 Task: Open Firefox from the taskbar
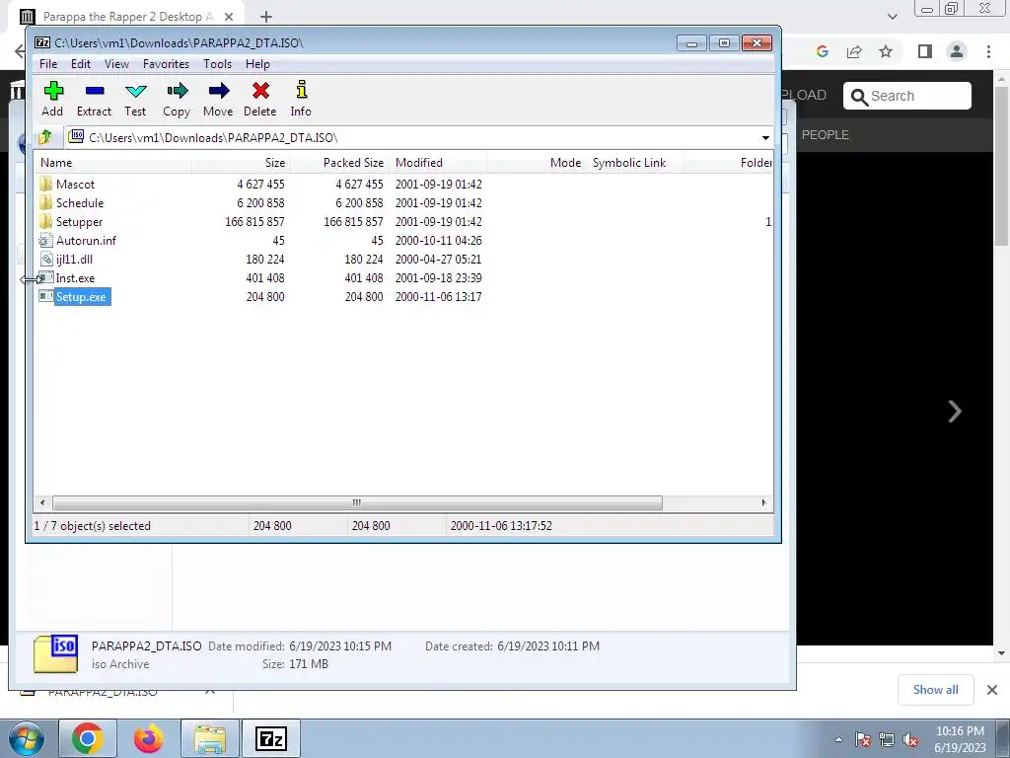coord(149,738)
